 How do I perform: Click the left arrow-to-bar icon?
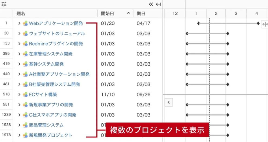[x=158, y=4]
